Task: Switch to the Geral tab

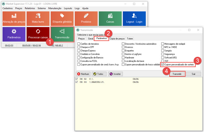Action: [x=90, y=39]
